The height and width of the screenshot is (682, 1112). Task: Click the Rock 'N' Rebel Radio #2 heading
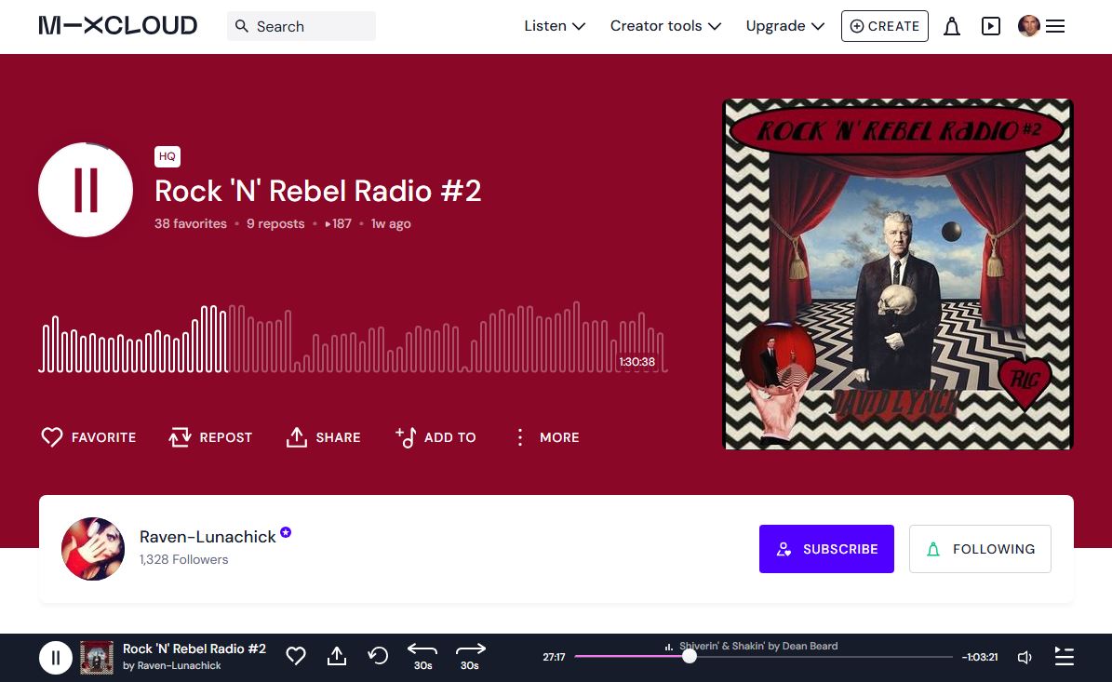317,191
